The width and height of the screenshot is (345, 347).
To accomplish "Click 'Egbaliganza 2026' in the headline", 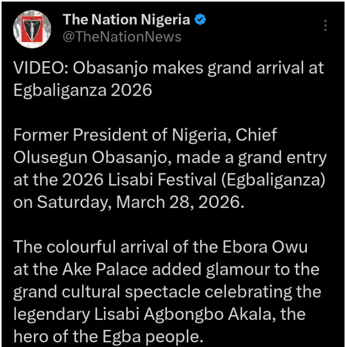I will pos(83,90).
